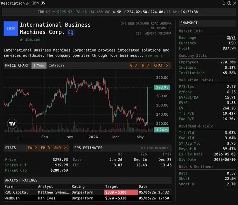Open the help question mark icon

pyautogui.click(x=229, y=3)
